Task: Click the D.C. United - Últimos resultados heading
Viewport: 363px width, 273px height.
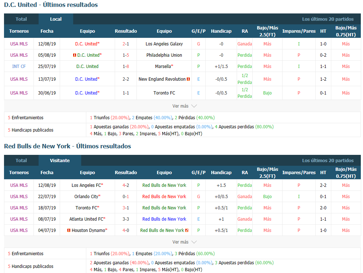Action: tap(51, 5)
